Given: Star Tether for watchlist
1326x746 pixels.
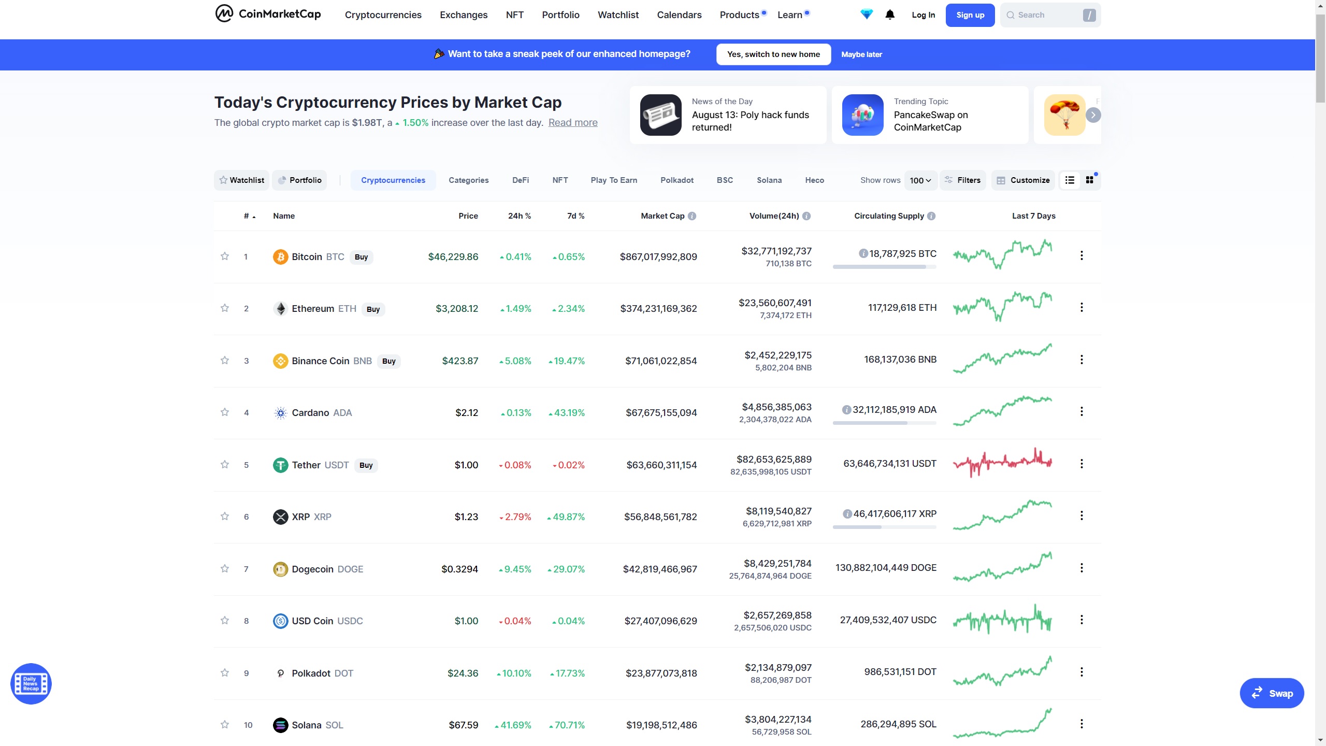Looking at the screenshot, I should [225, 464].
